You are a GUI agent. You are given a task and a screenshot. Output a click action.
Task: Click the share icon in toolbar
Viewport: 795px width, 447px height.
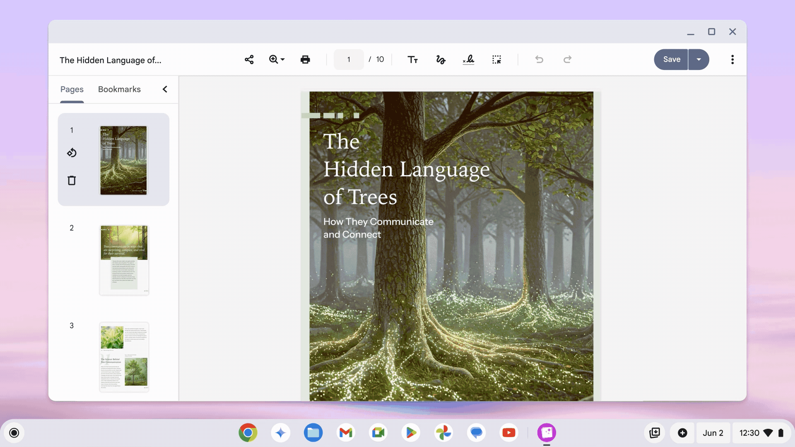249,60
